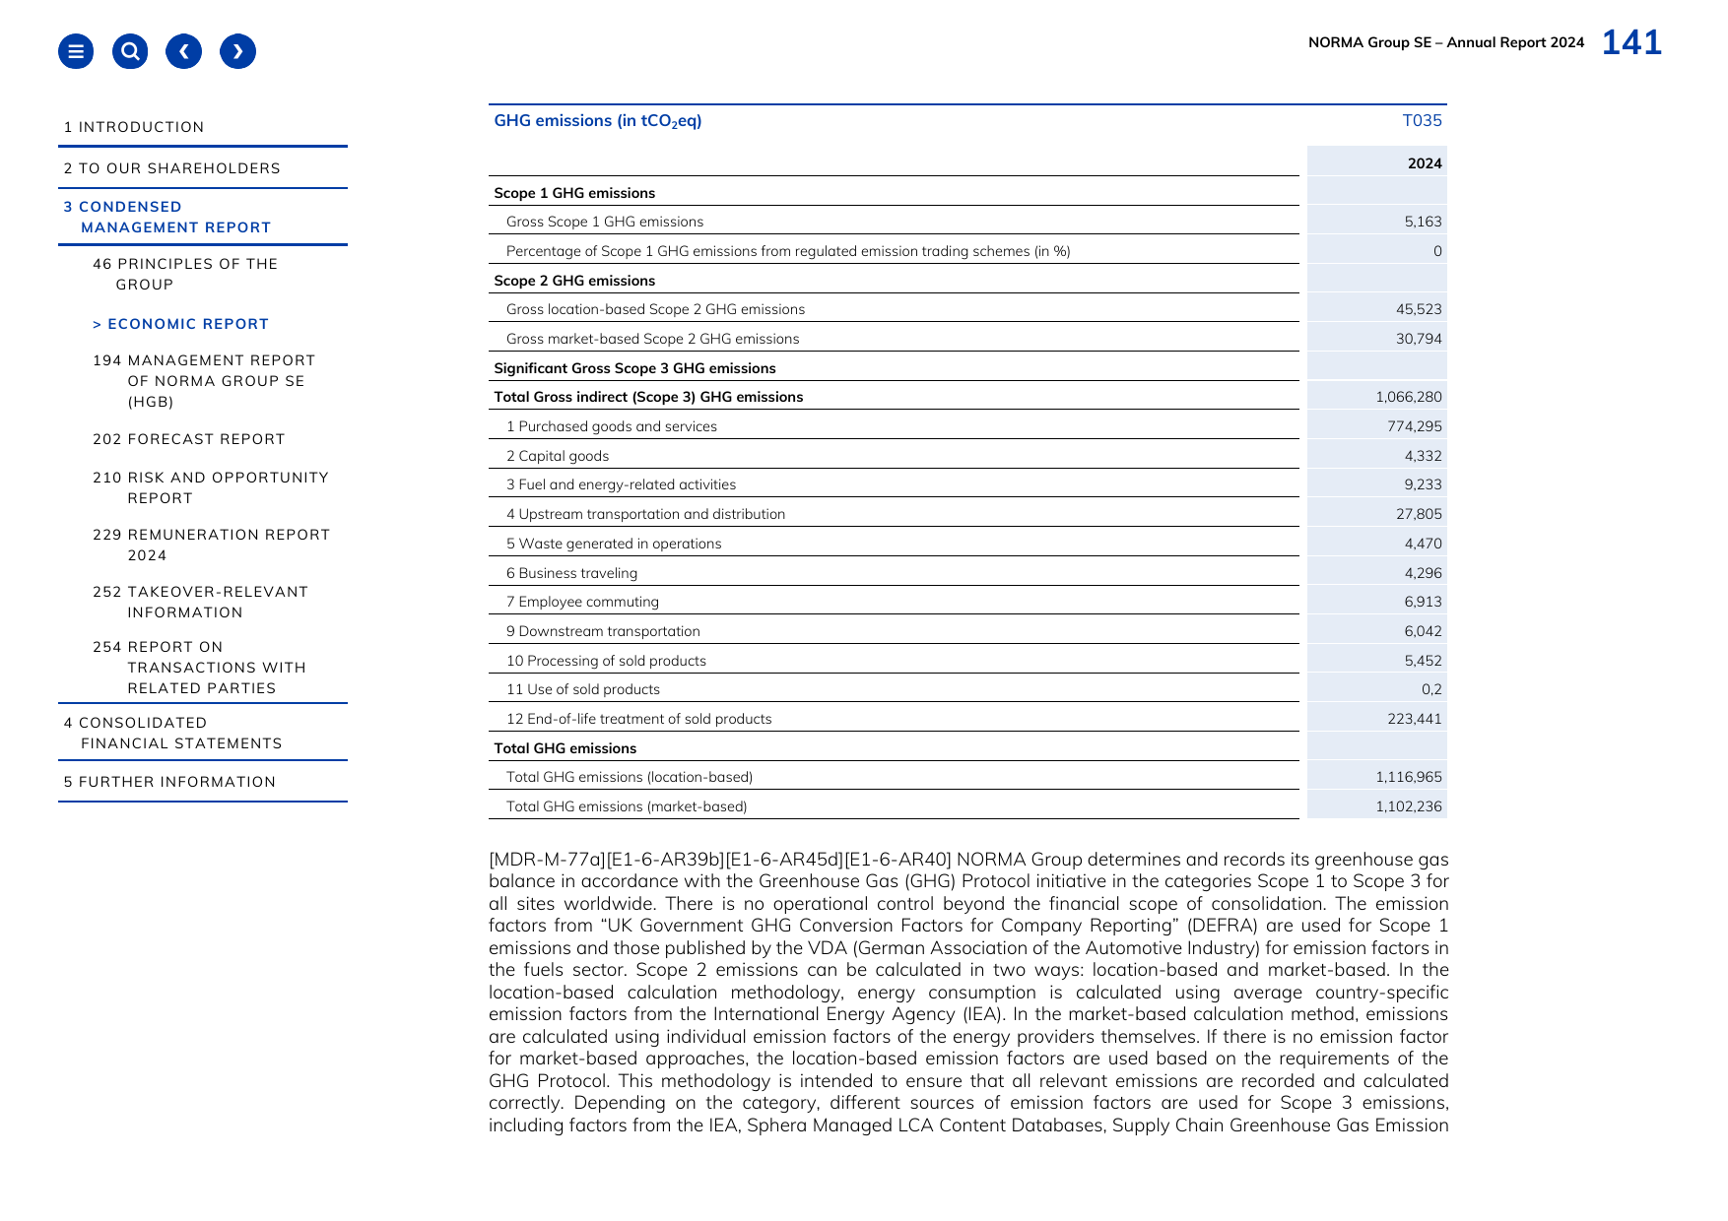Click table title GHG emissions (in tCO2eq)
Viewport: 1728px width, 1221px height.
tap(598, 120)
